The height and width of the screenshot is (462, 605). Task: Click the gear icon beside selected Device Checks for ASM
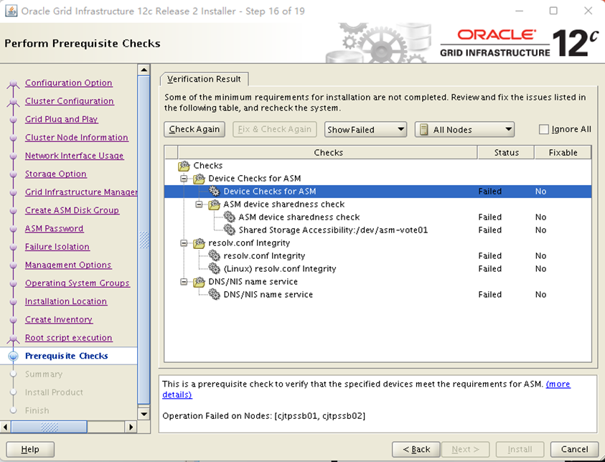(x=214, y=192)
